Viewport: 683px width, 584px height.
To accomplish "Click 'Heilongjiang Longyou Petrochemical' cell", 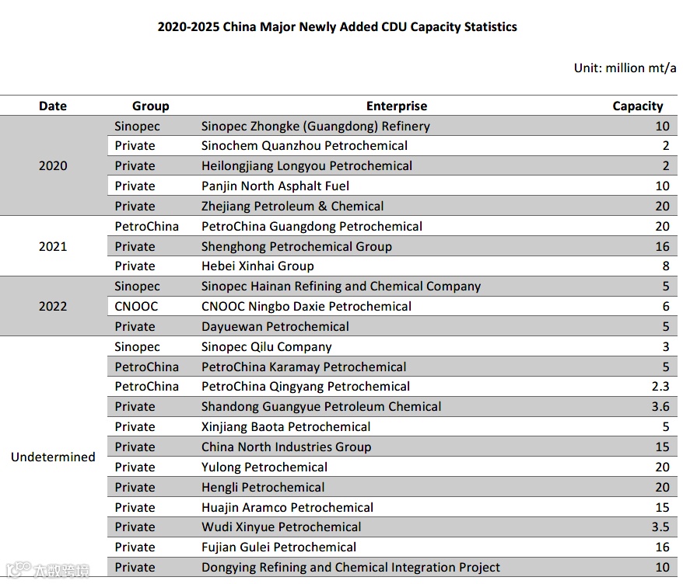I will 306,165.
